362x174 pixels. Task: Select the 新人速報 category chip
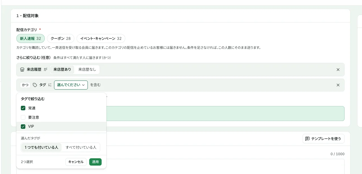[x=30, y=38]
